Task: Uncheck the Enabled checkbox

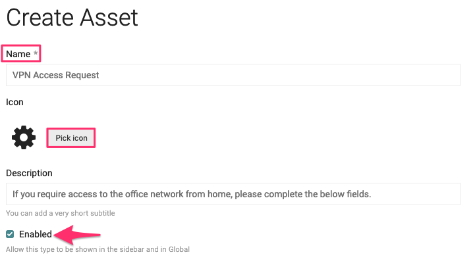Action: (x=10, y=234)
